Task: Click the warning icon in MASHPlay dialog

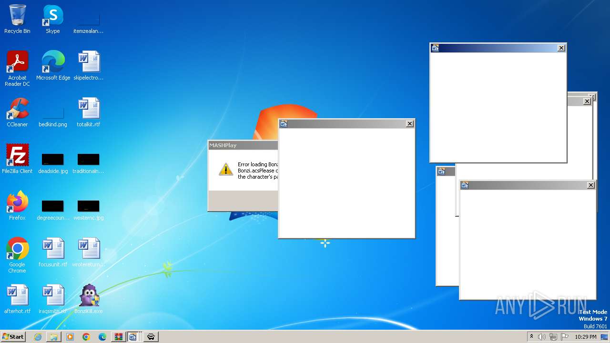Action: pos(226,169)
